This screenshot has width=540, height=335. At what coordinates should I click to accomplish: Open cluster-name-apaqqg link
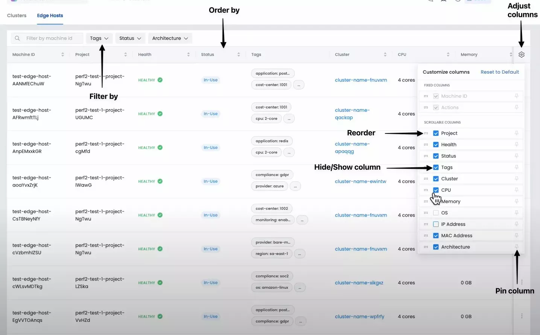tap(352, 147)
